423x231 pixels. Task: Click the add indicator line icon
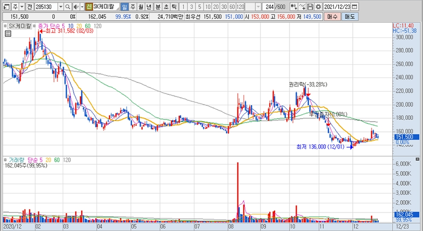302,7
